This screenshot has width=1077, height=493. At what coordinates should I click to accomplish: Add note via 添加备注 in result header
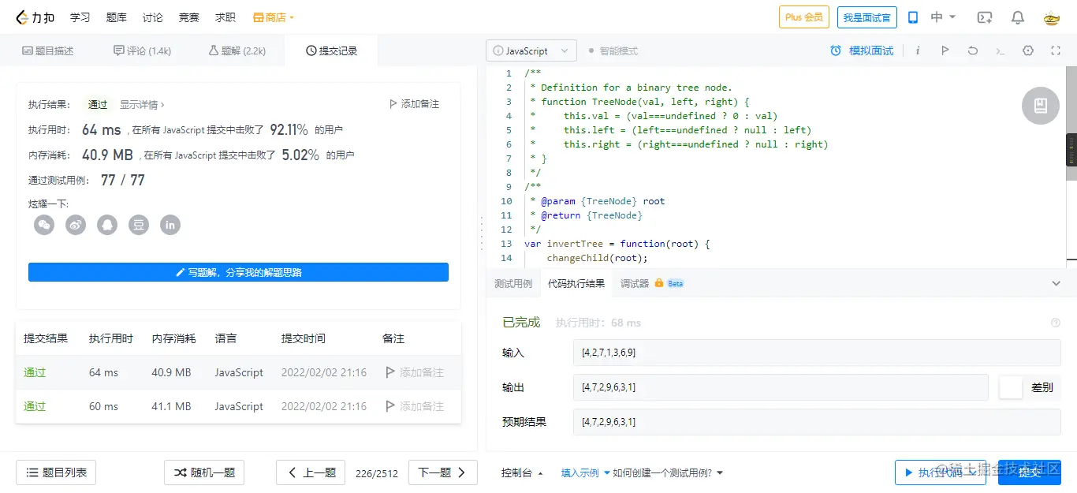tap(414, 104)
